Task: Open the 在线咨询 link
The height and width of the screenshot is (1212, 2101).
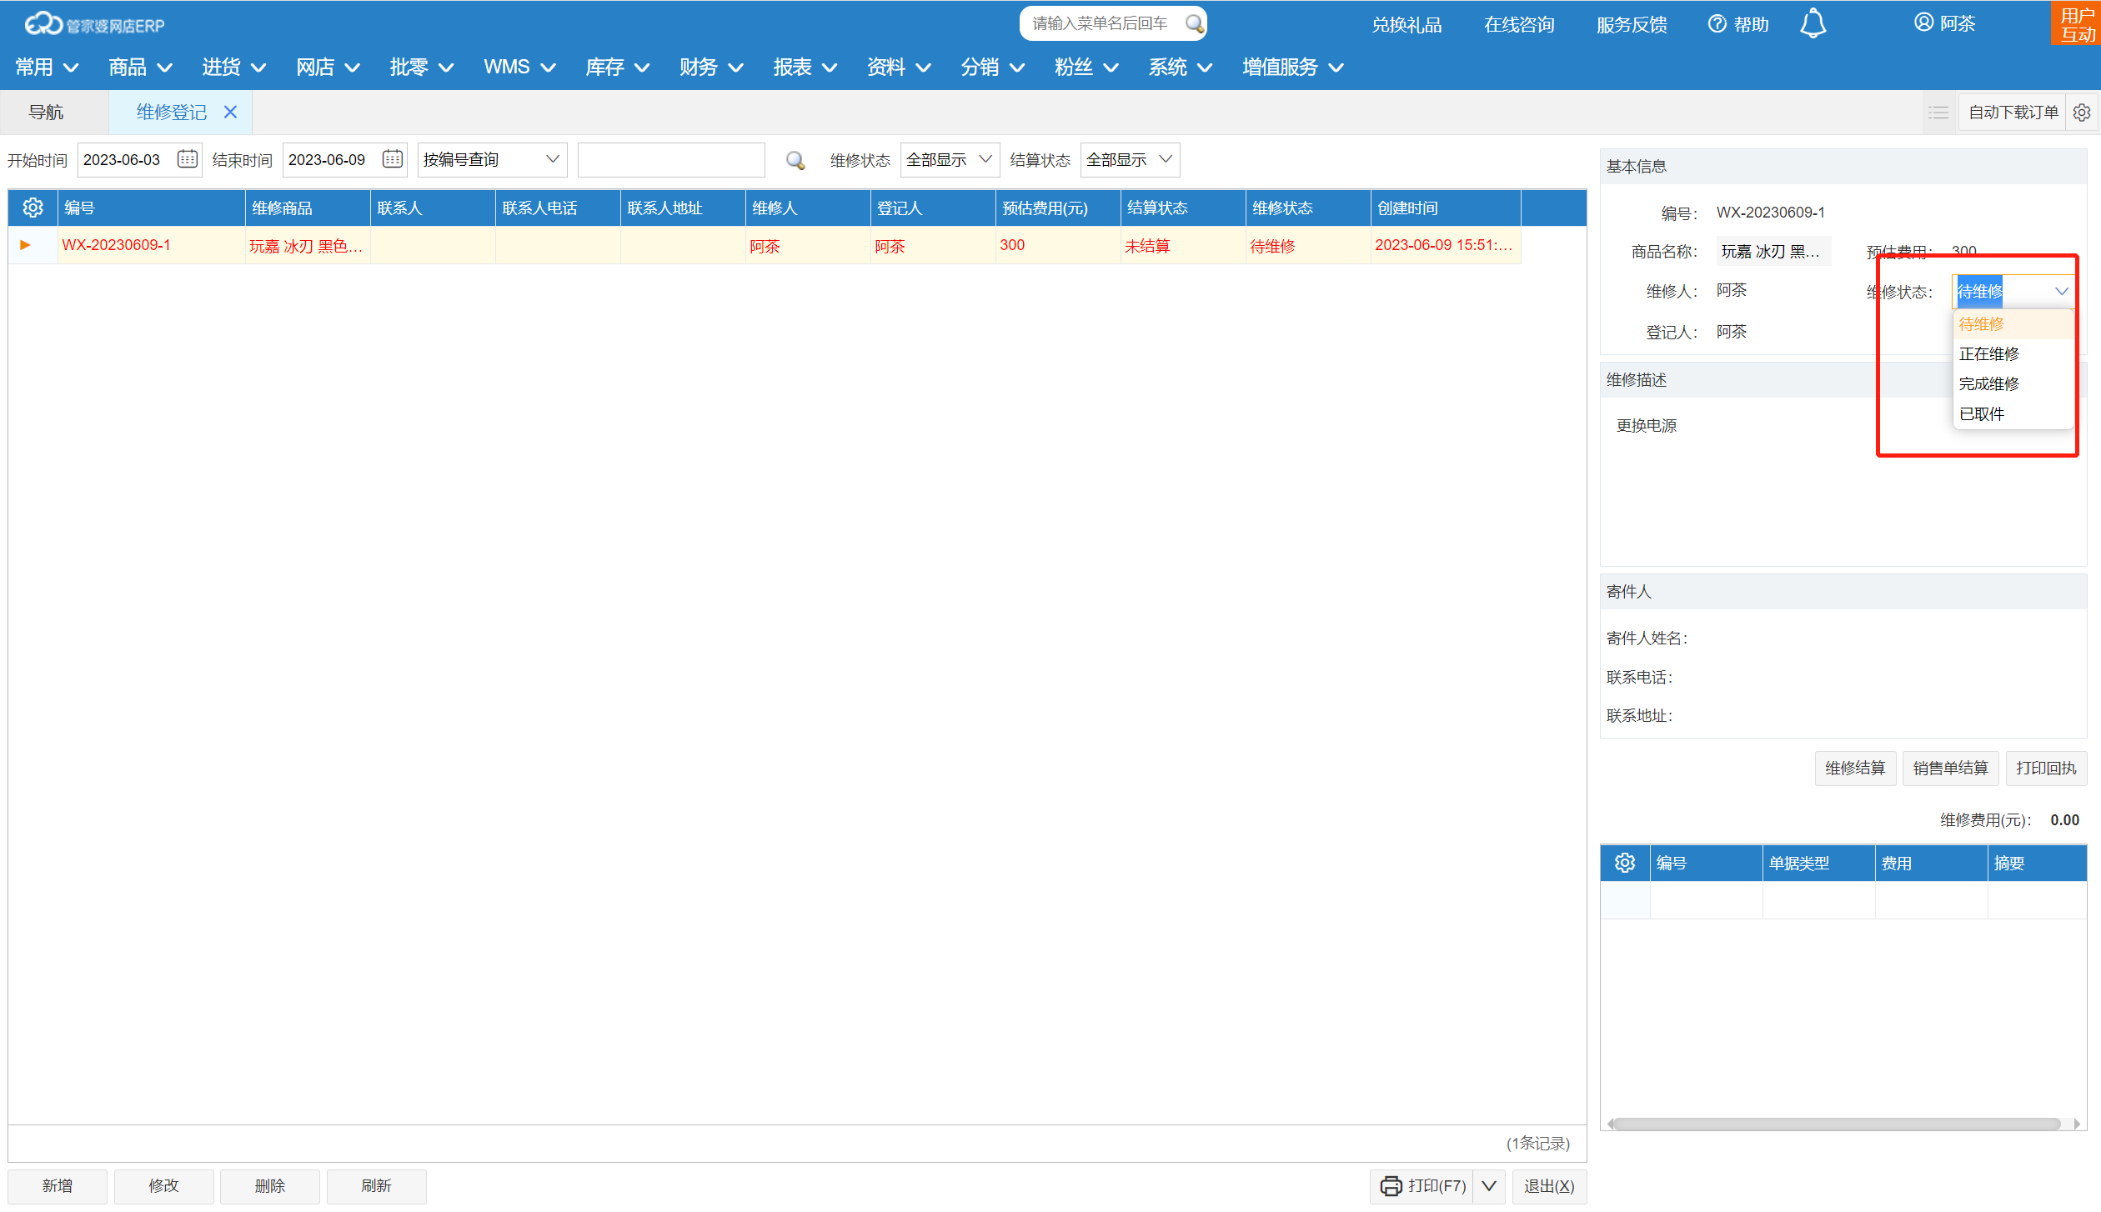Action: 1519,24
